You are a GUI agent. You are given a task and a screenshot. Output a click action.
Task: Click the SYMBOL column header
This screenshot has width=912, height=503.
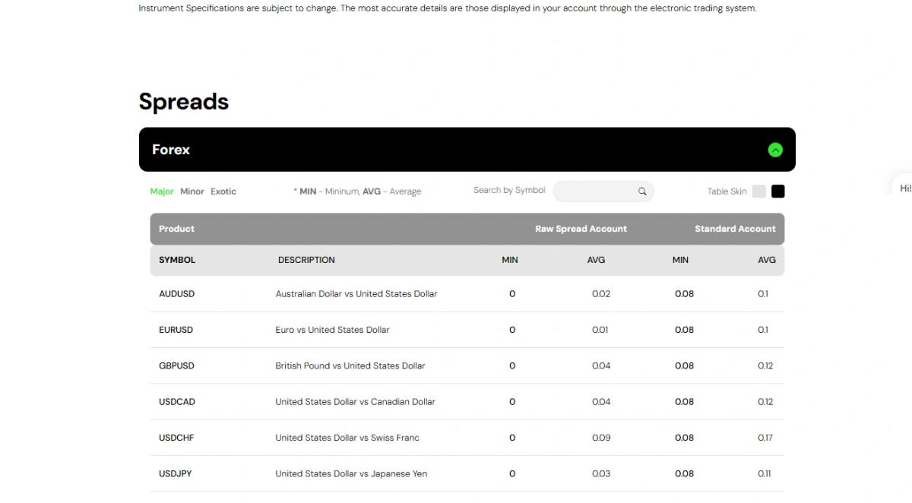coord(177,260)
